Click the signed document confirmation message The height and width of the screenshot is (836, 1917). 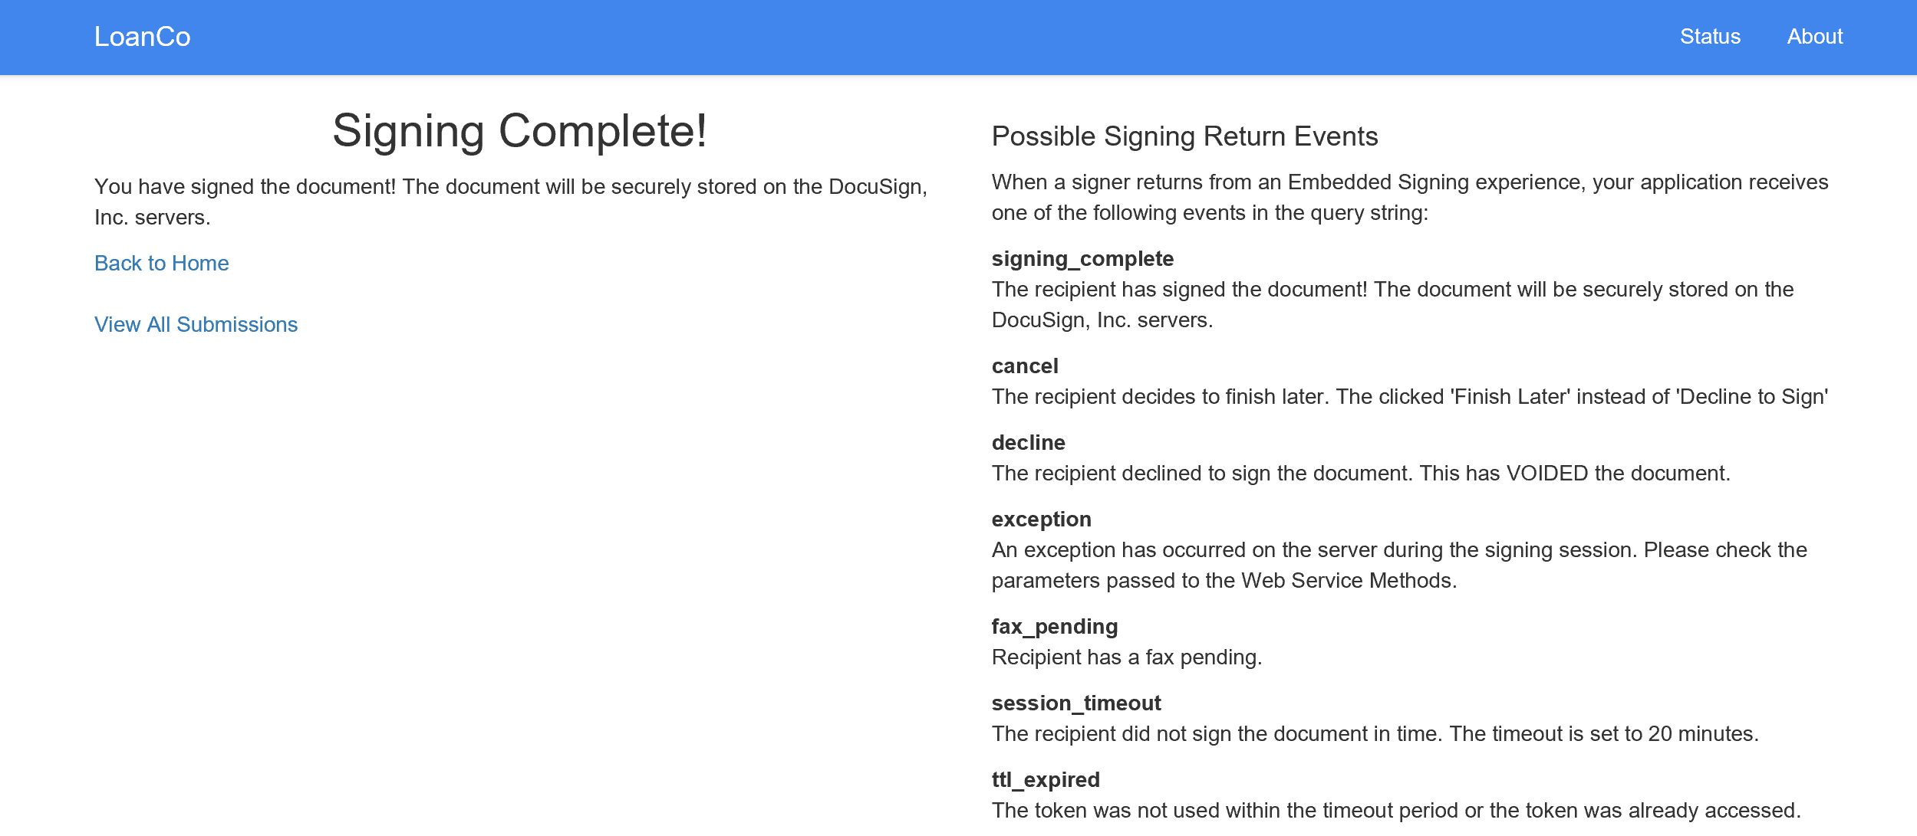(511, 201)
